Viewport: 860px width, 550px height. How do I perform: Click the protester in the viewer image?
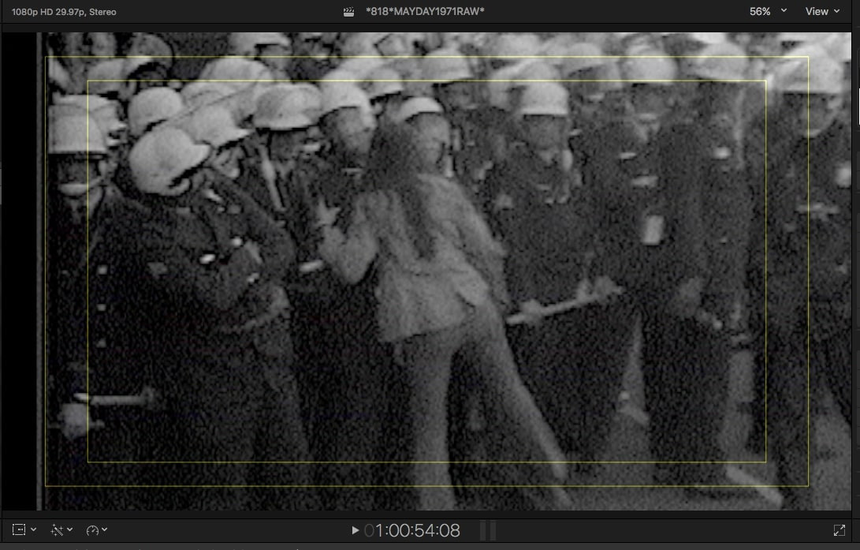tap(418, 260)
